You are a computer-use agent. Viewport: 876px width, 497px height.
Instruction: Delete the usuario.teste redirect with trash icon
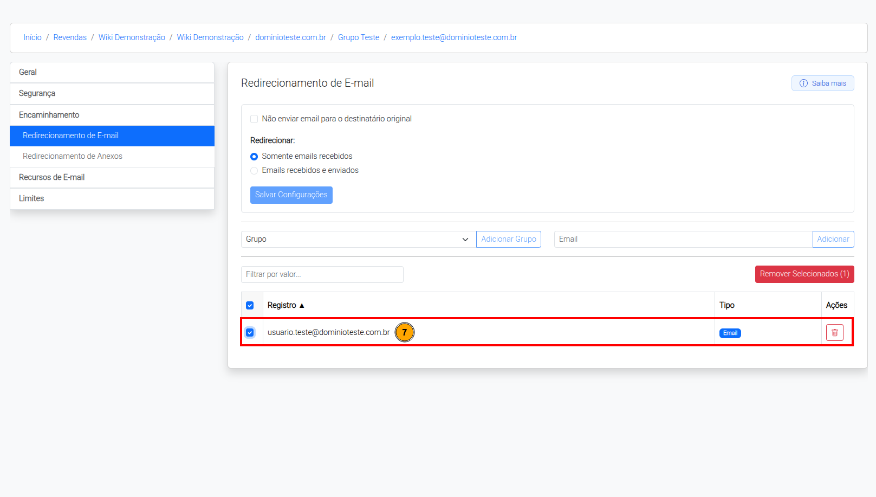coord(834,332)
